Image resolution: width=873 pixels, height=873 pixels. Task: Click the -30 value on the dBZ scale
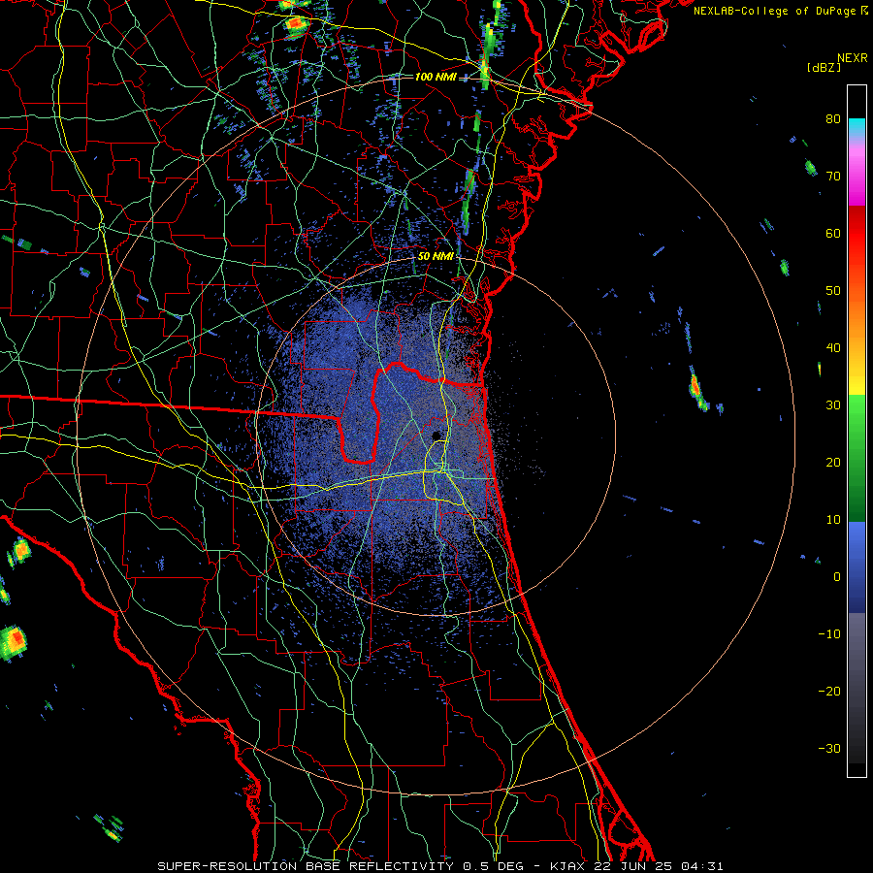tap(829, 748)
